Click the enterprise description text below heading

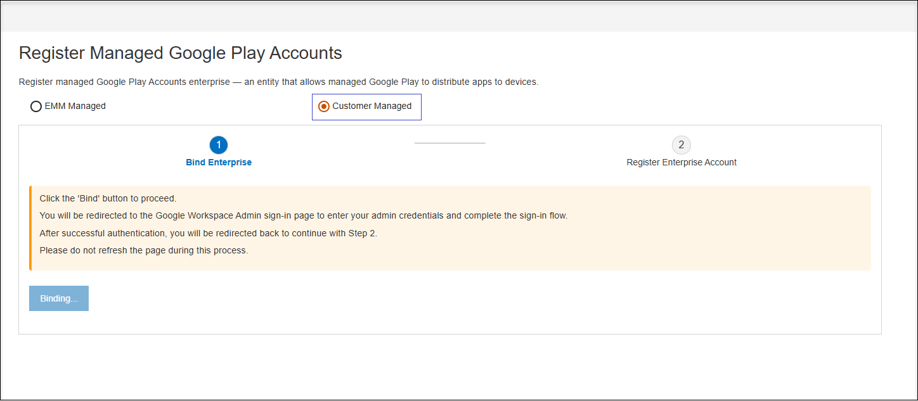tap(278, 82)
